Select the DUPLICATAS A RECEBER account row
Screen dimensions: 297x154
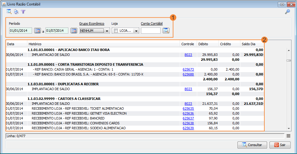135,84
